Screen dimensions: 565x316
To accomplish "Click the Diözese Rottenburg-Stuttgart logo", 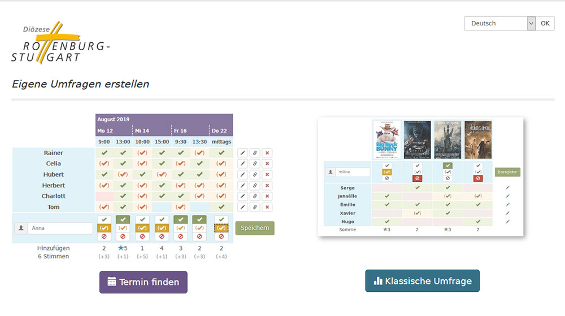I will [x=59, y=44].
